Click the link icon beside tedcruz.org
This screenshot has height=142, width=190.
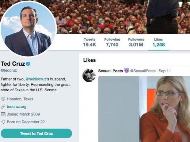[x=3, y=107]
